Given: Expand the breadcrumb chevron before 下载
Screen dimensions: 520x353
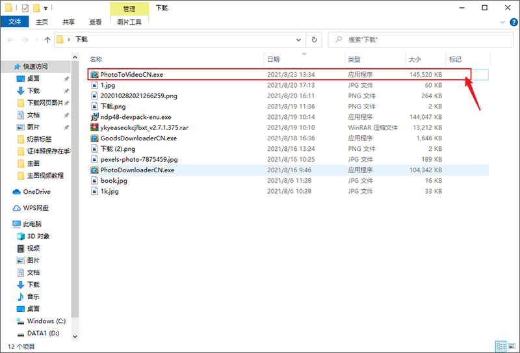Looking at the screenshot, I should [x=70, y=40].
